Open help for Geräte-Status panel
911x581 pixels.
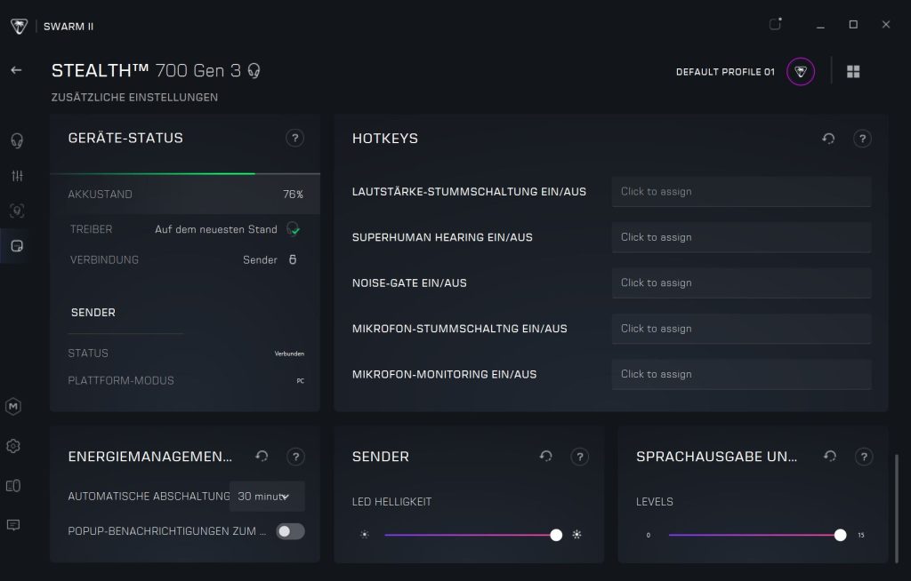295,139
